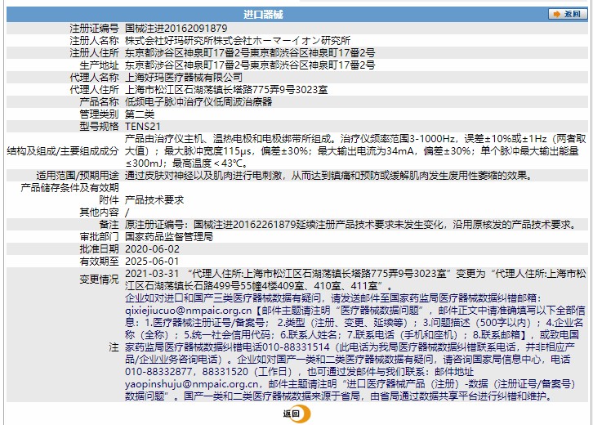Click the 产品技术要求 attachment text

pos(154,199)
